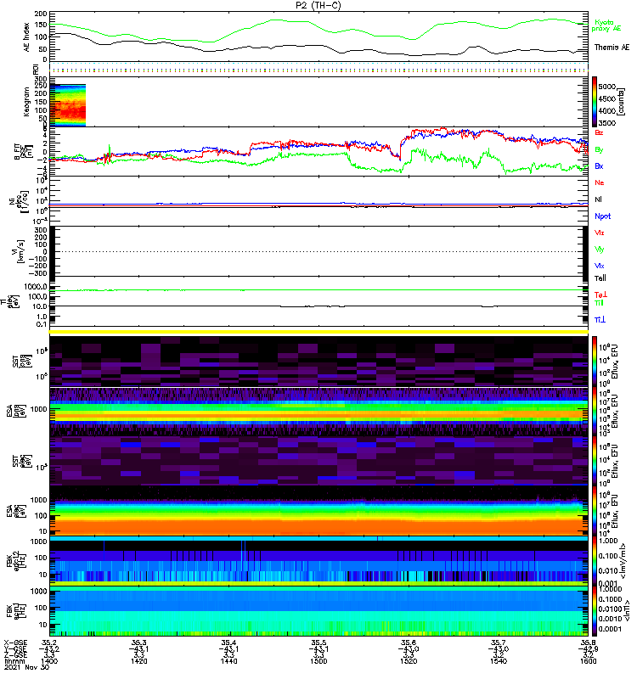Select the Kyoto proxy AE legend label
637x679 pixels.
pyautogui.click(x=606, y=25)
